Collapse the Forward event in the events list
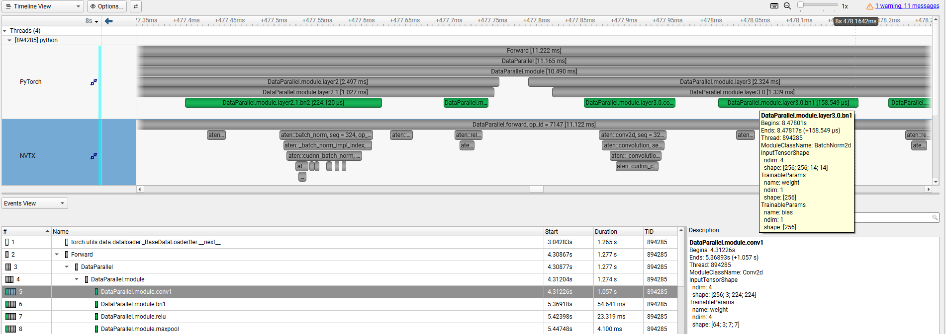This screenshot has width=946, height=334. (57, 255)
